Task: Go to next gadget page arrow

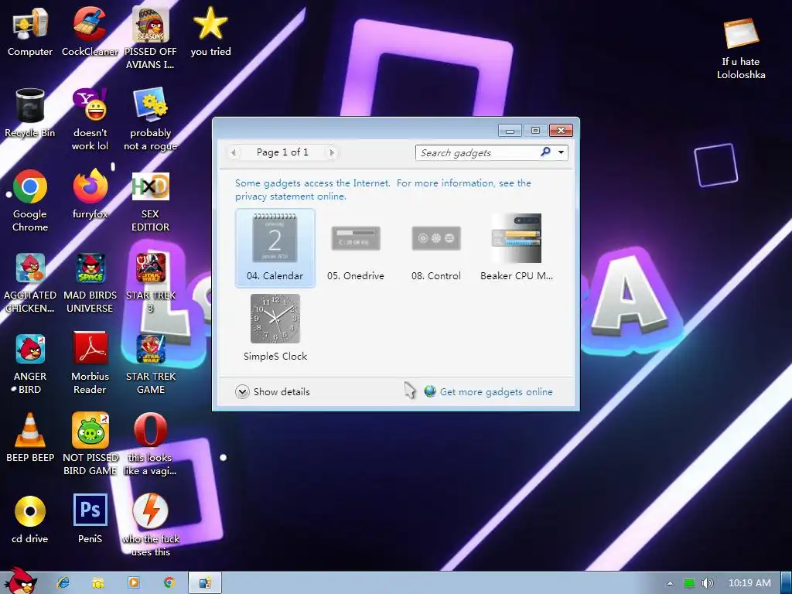Action: coord(331,152)
